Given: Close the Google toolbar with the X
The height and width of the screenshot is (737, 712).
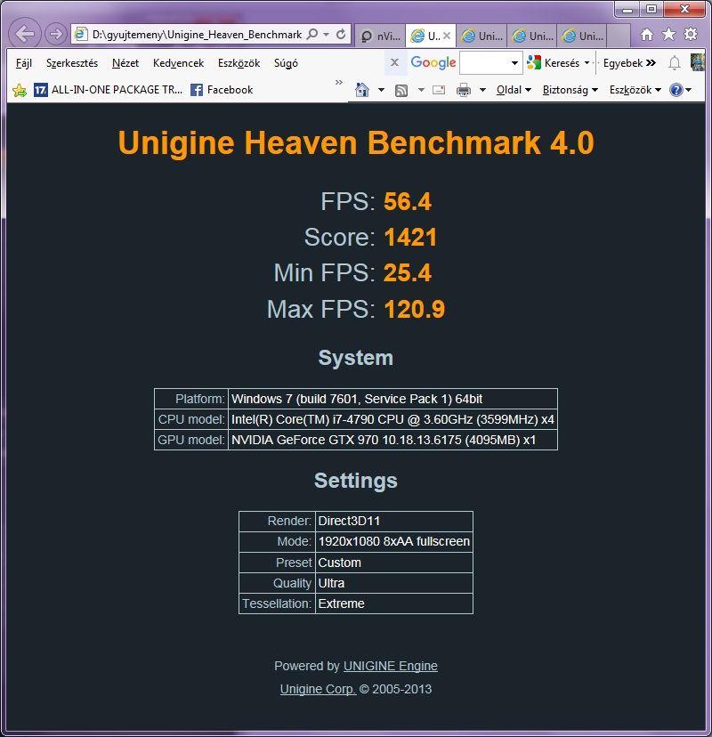Looking at the screenshot, I should click(395, 62).
